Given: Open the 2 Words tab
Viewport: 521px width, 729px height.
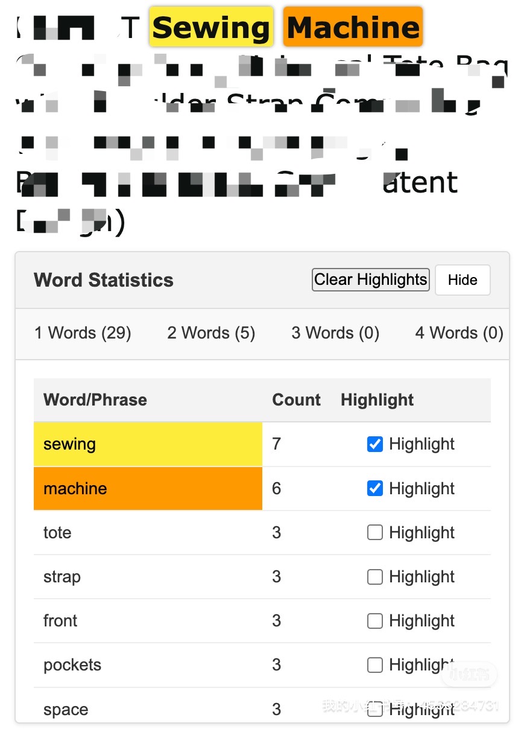Looking at the screenshot, I should pos(211,333).
